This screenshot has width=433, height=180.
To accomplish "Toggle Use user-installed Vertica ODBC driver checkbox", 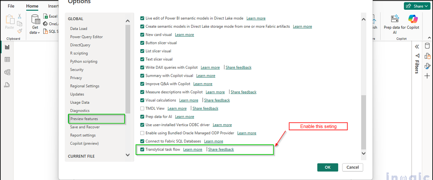I will tap(142, 125).
